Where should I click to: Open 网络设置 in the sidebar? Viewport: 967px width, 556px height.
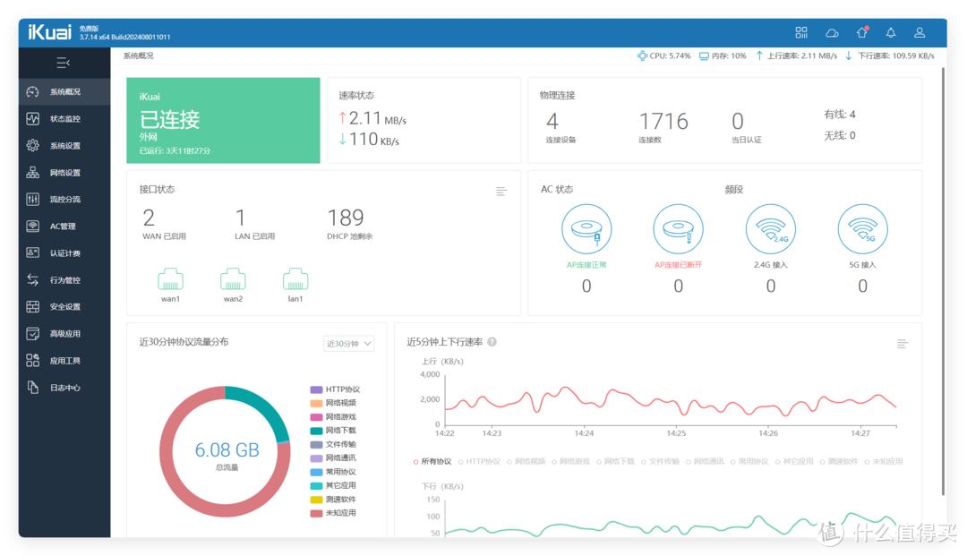64,173
